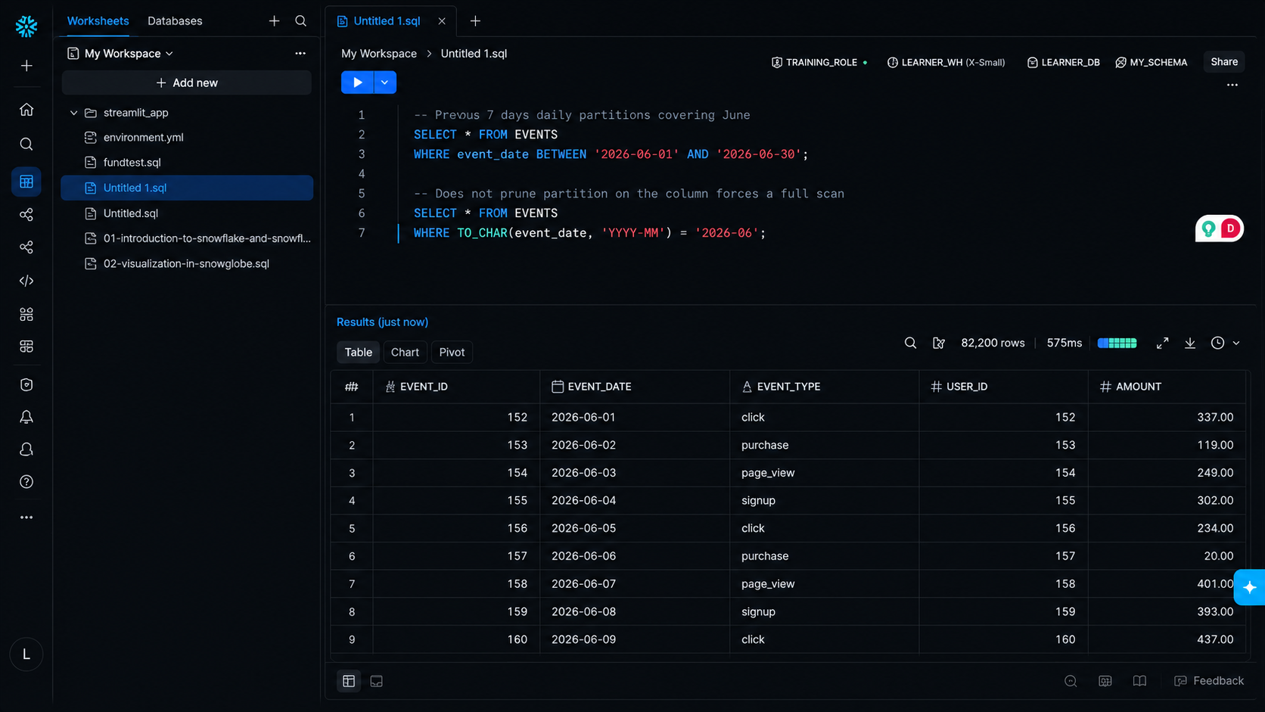Open the run options dropdown arrow
Screen dimensions: 1265x712
click(x=385, y=82)
